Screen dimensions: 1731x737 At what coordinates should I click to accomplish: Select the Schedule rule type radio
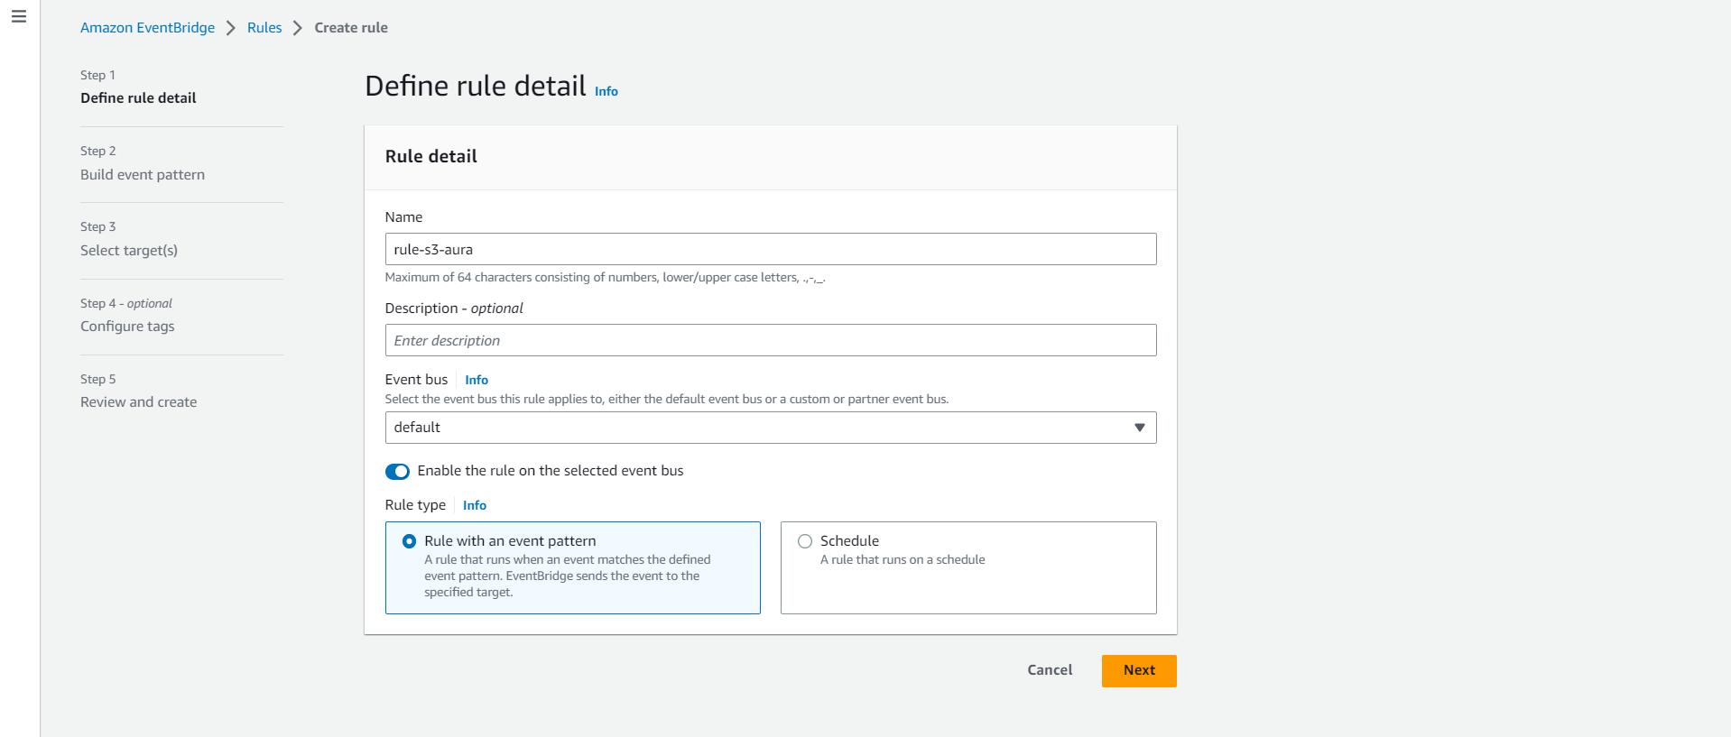click(805, 541)
